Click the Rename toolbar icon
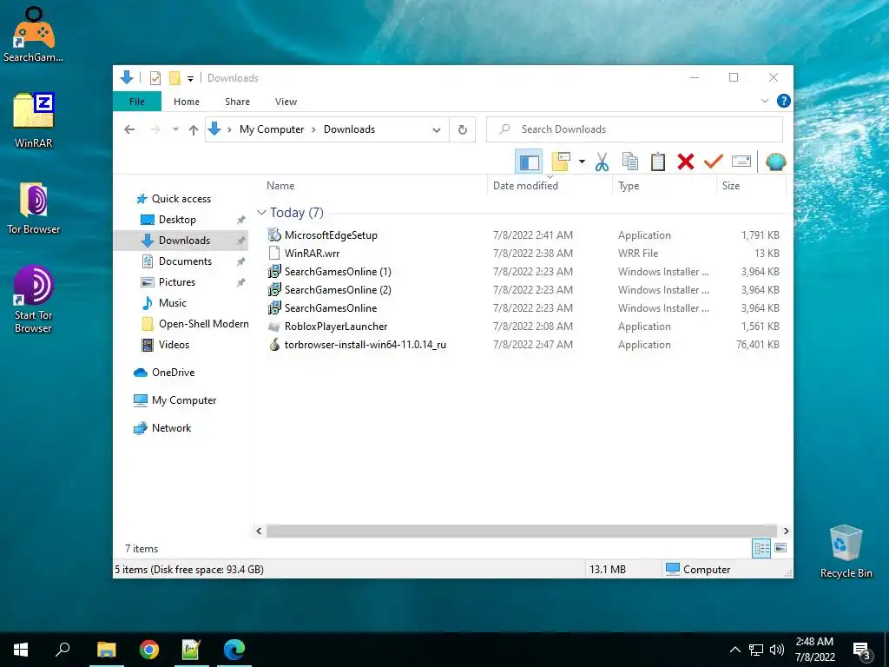 point(741,162)
